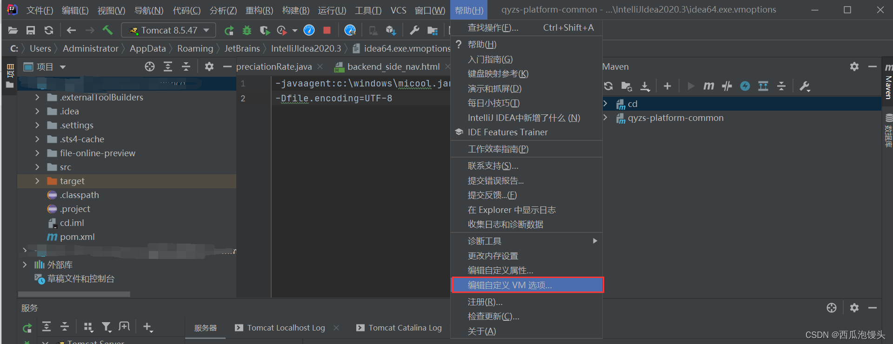This screenshot has height=344, width=893.
Task: Select 编辑自定义 VM 选项 menu item
Action: click(526, 285)
